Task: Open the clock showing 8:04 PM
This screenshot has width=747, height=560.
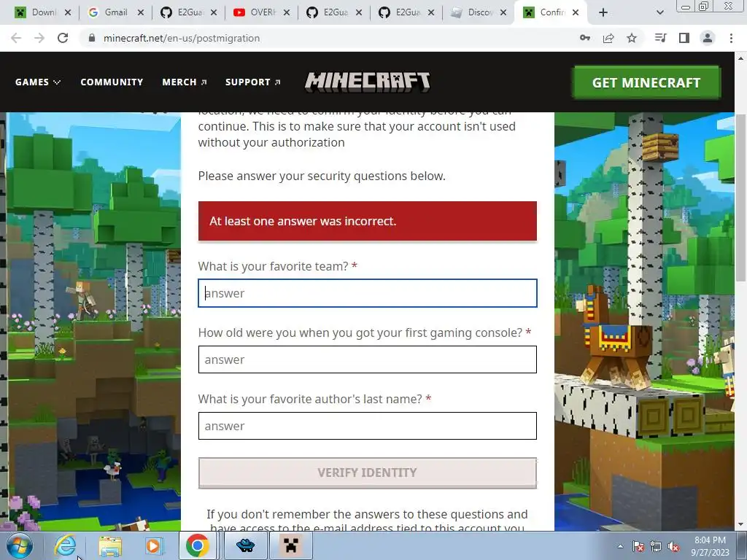Action: pyautogui.click(x=710, y=546)
